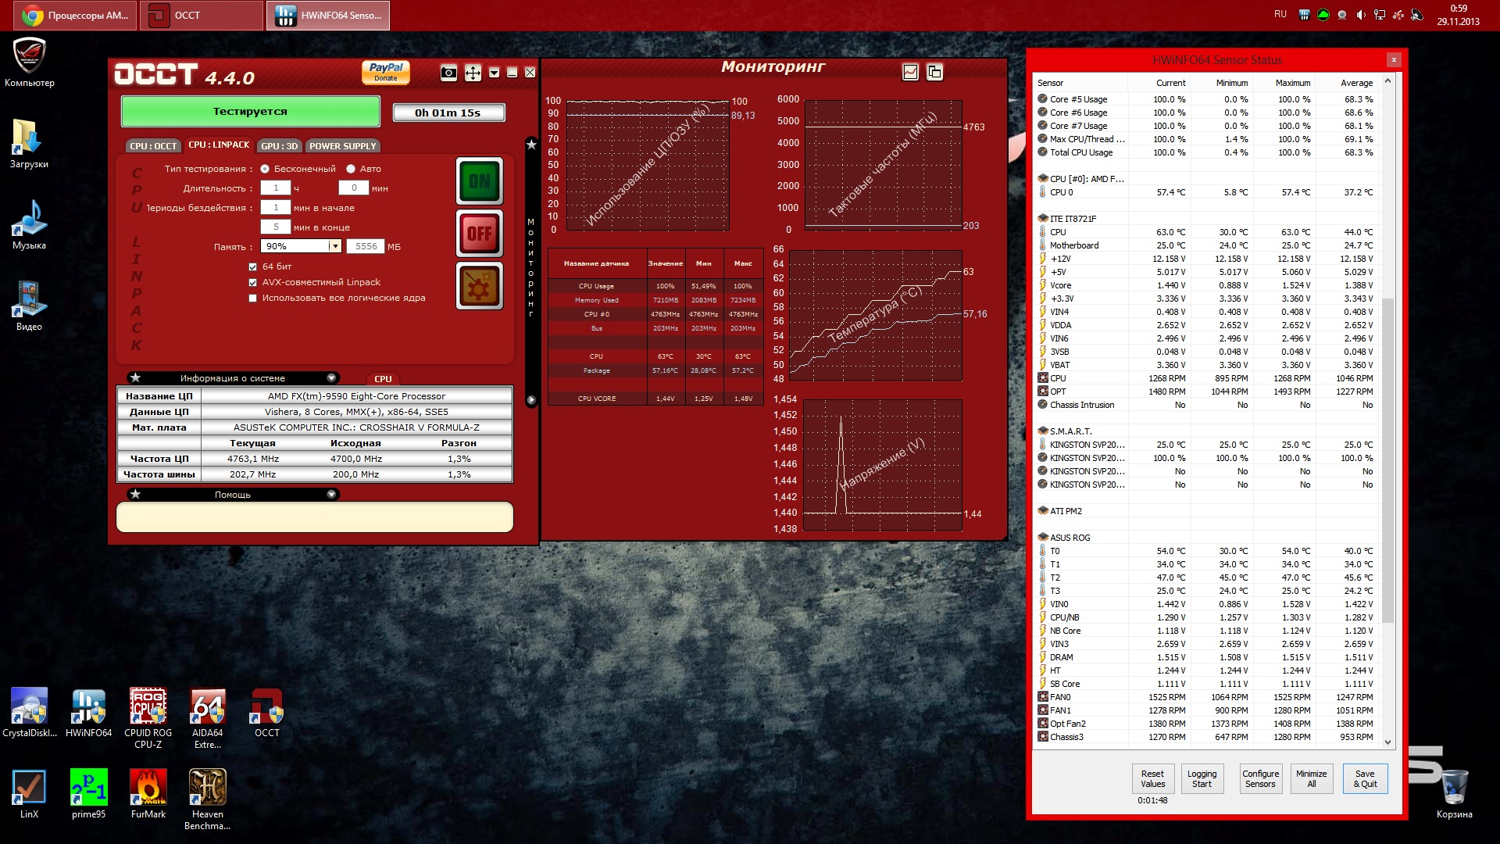Click the PayPal Donate button

pyautogui.click(x=386, y=72)
